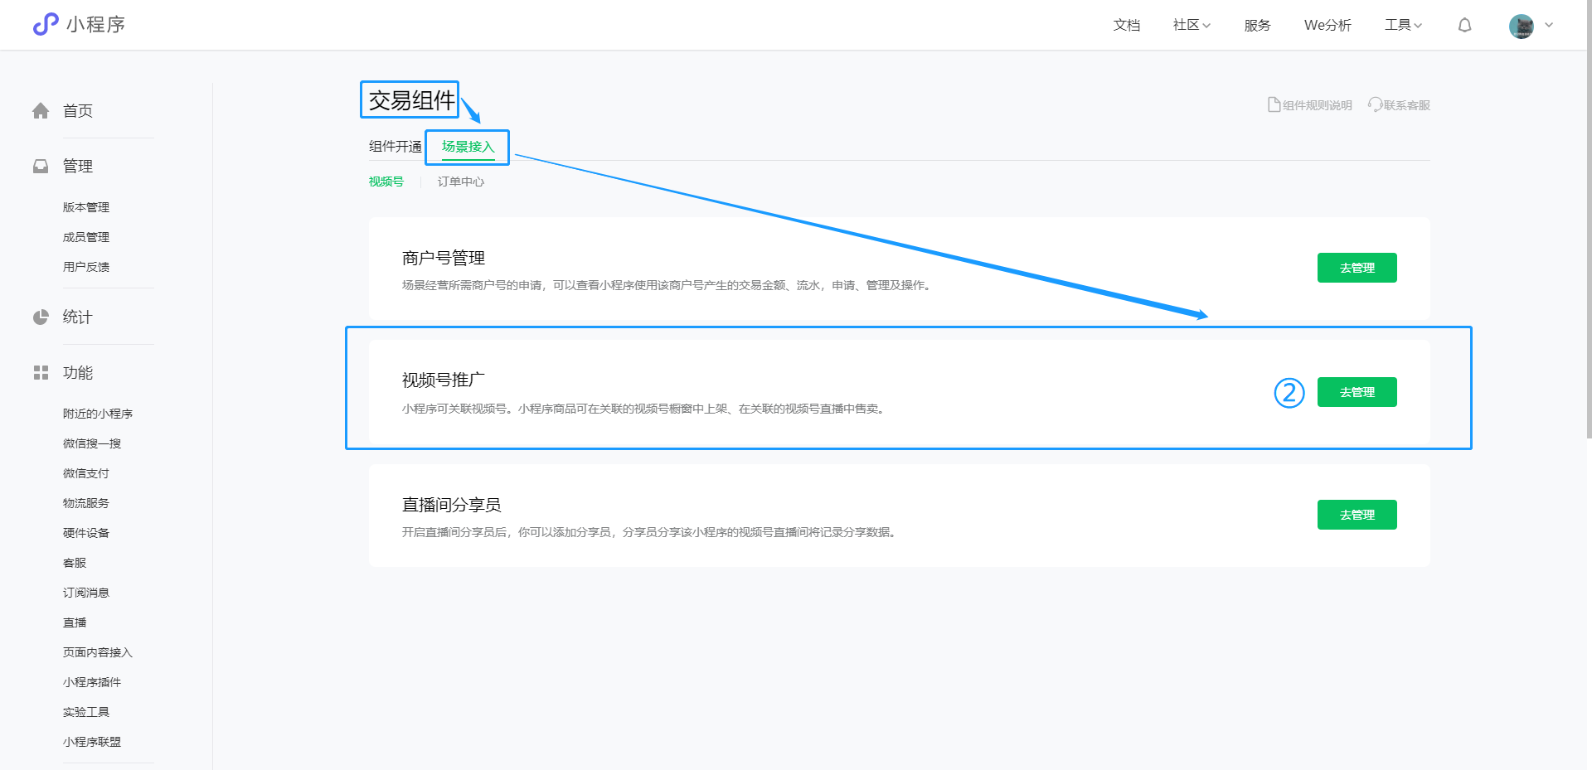Open the account dropdown arrow
1592x770 pixels.
pos(1549,25)
